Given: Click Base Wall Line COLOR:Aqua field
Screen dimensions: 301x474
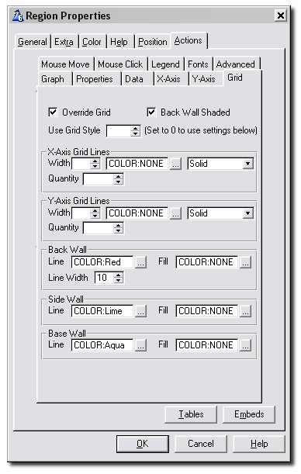Looking at the screenshot, I should 102,345.
